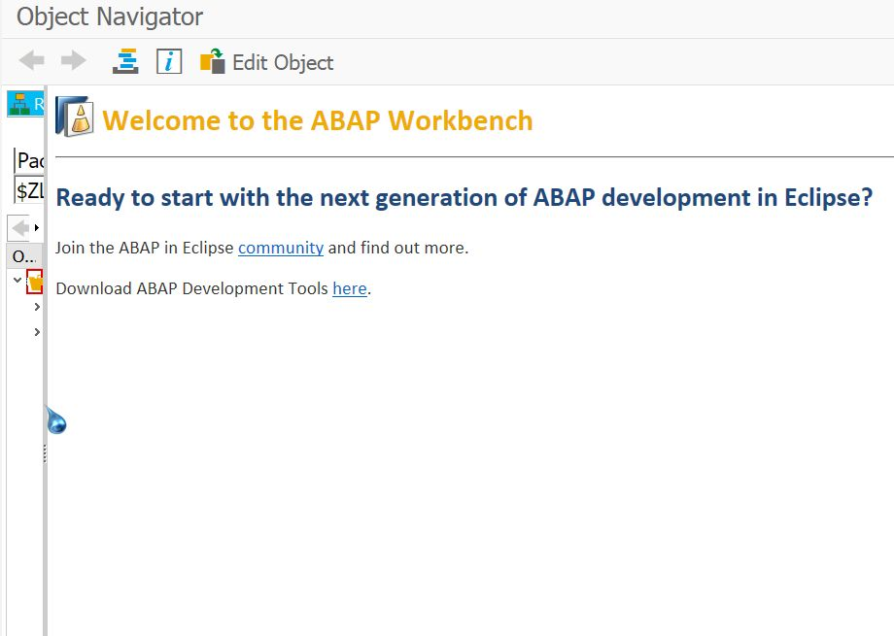Open the ABAP in Eclipse community link

click(280, 248)
